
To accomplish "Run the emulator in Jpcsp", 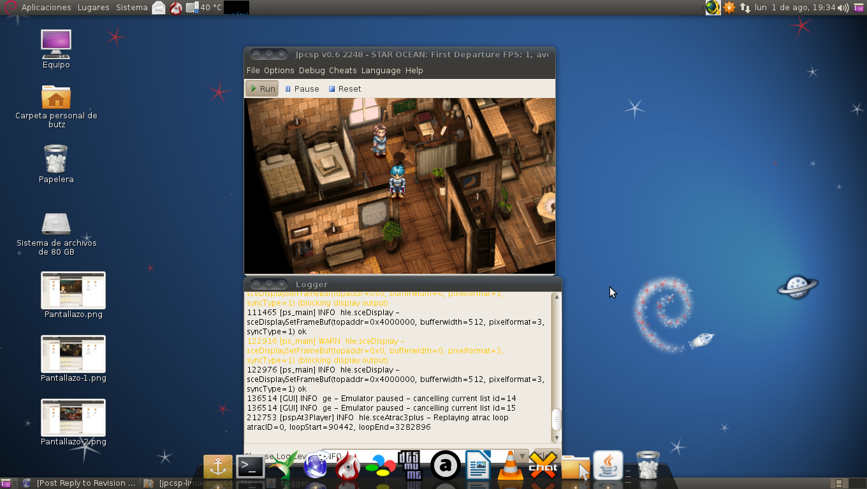I will [x=262, y=89].
